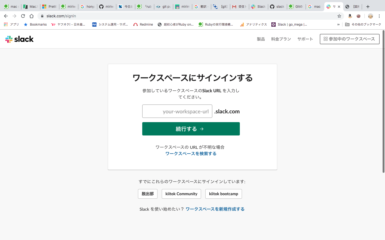Click the Amazon extension icon in the toolbar
385x240 pixels.
[350, 16]
